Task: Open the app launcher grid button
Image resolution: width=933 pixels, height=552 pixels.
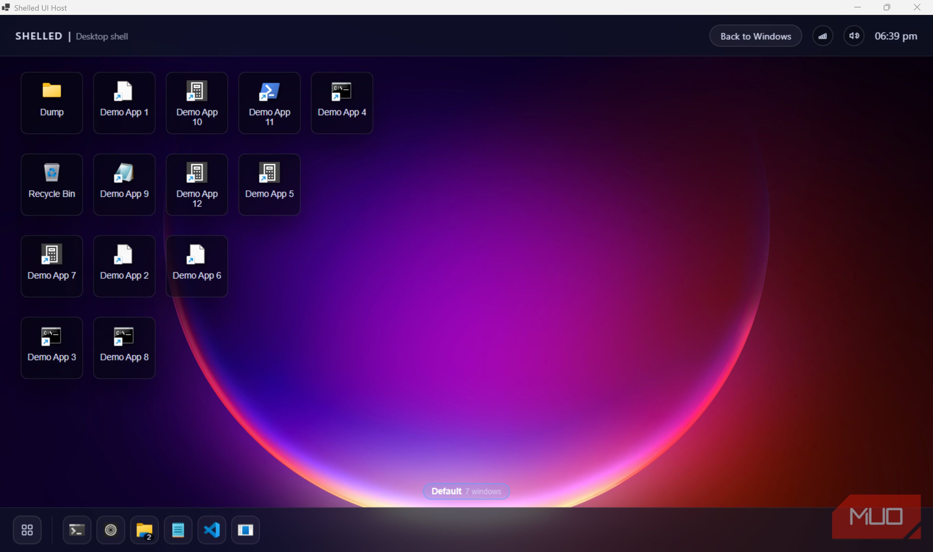Action: (x=27, y=530)
